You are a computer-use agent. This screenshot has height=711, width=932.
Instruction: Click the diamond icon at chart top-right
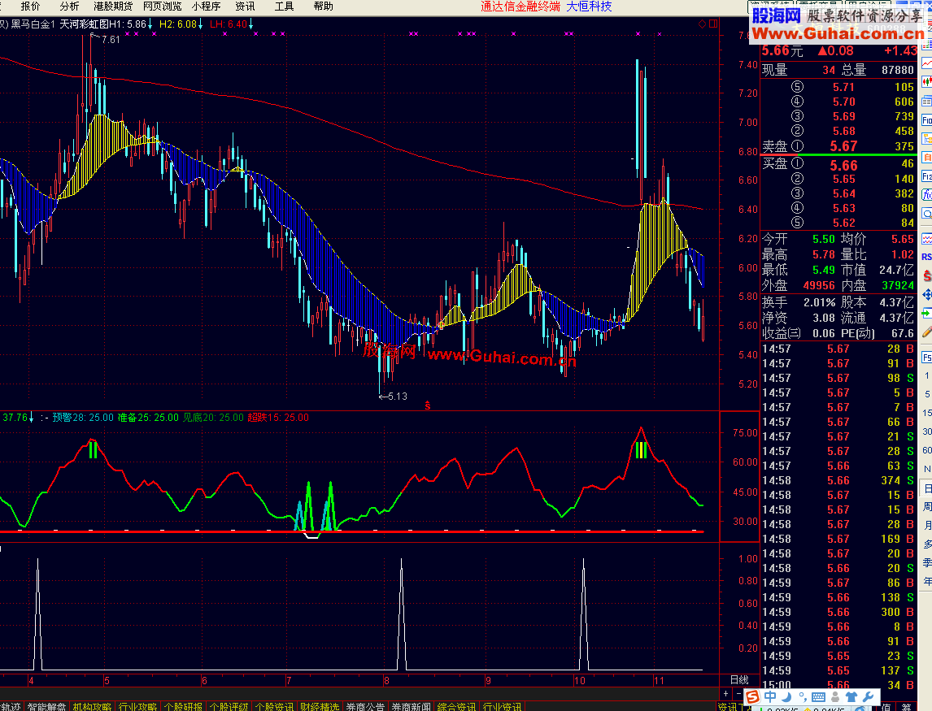[x=702, y=24]
